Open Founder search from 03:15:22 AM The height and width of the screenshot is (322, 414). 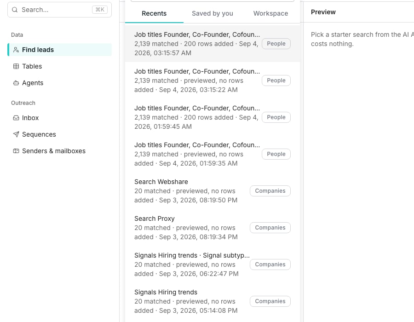pos(213,80)
